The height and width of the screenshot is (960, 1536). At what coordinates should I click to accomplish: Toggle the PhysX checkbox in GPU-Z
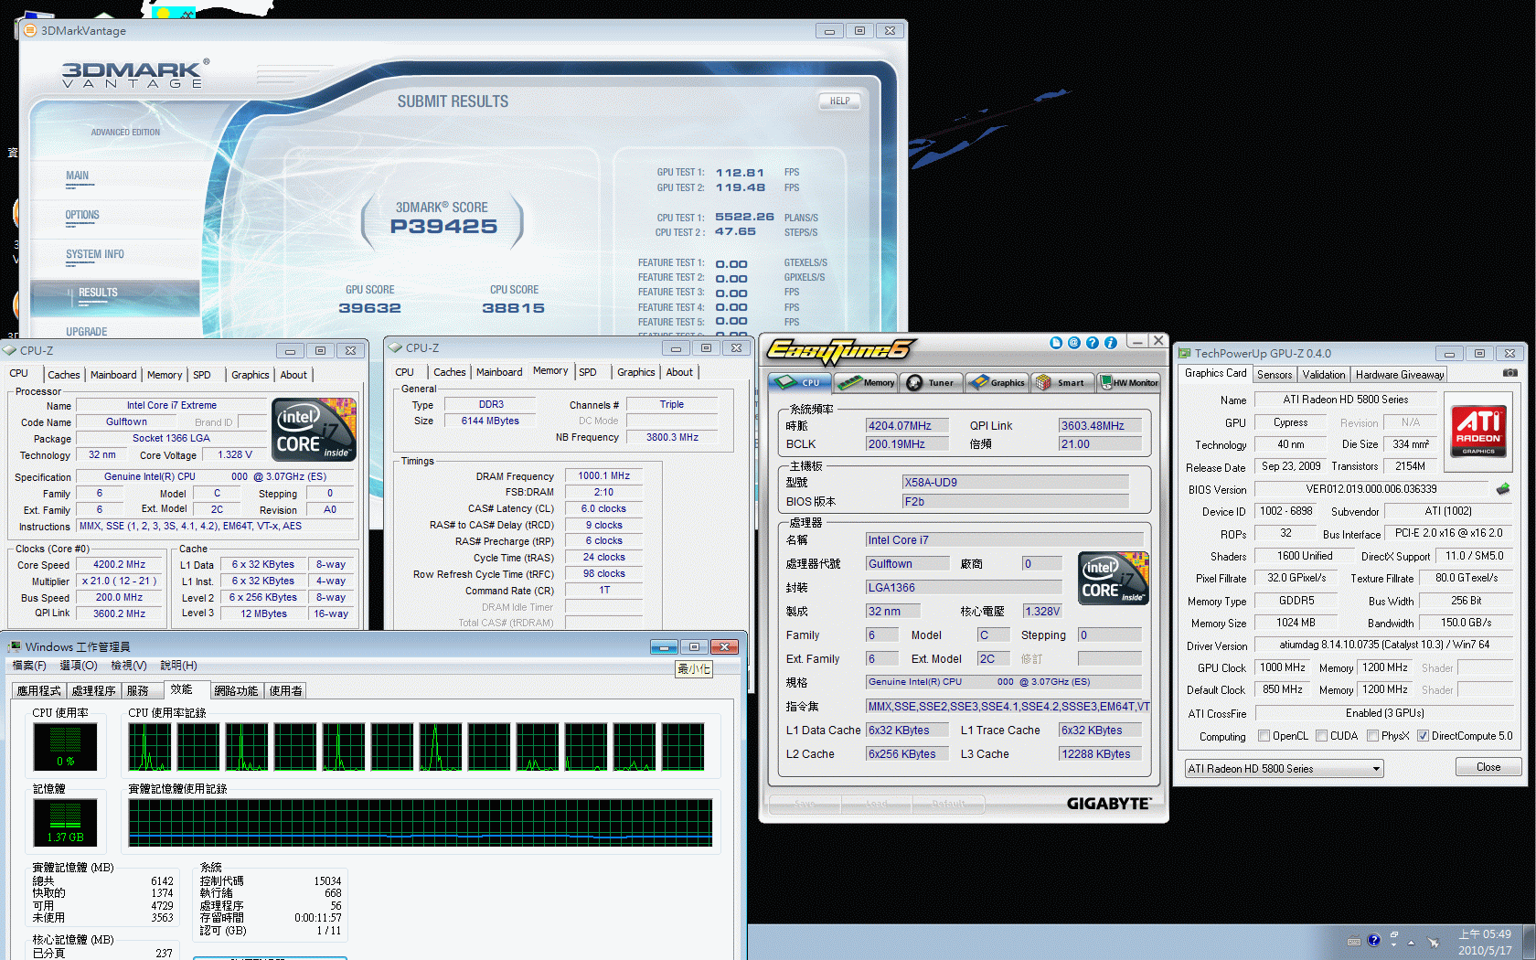pyautogui.click(x=1372, y=736)
